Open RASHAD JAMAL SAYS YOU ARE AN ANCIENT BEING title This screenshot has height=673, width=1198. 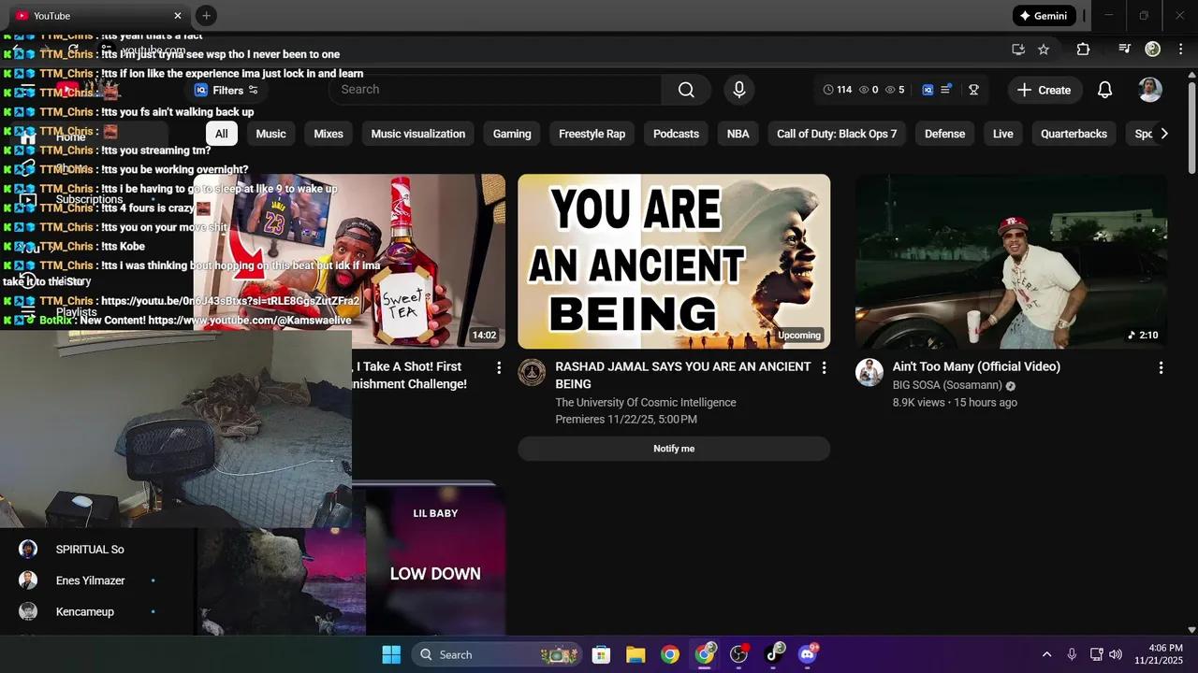tap(683, 375)
